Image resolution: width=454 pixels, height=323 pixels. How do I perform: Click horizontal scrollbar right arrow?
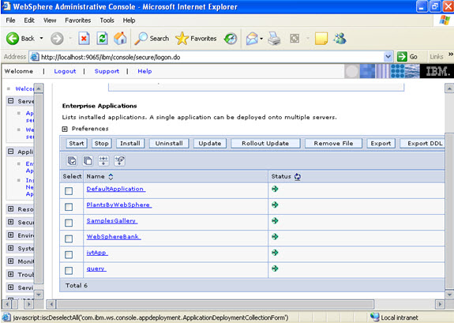(440, 304)
